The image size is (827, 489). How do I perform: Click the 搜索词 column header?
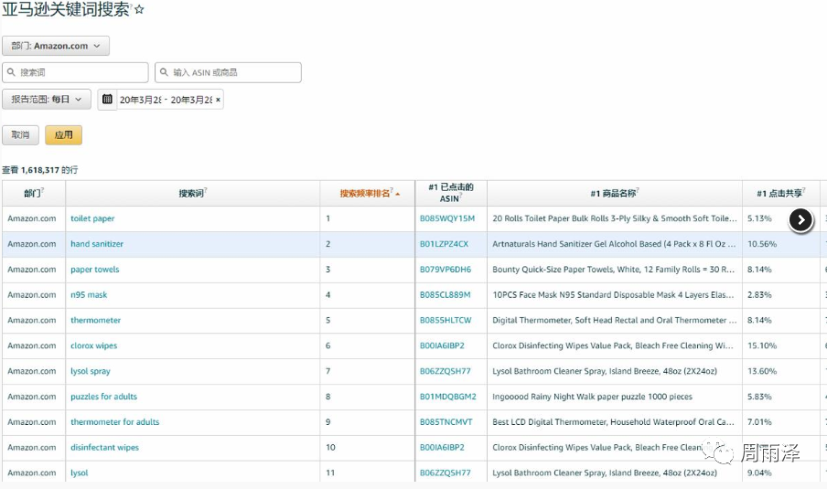tap(192, 193)
